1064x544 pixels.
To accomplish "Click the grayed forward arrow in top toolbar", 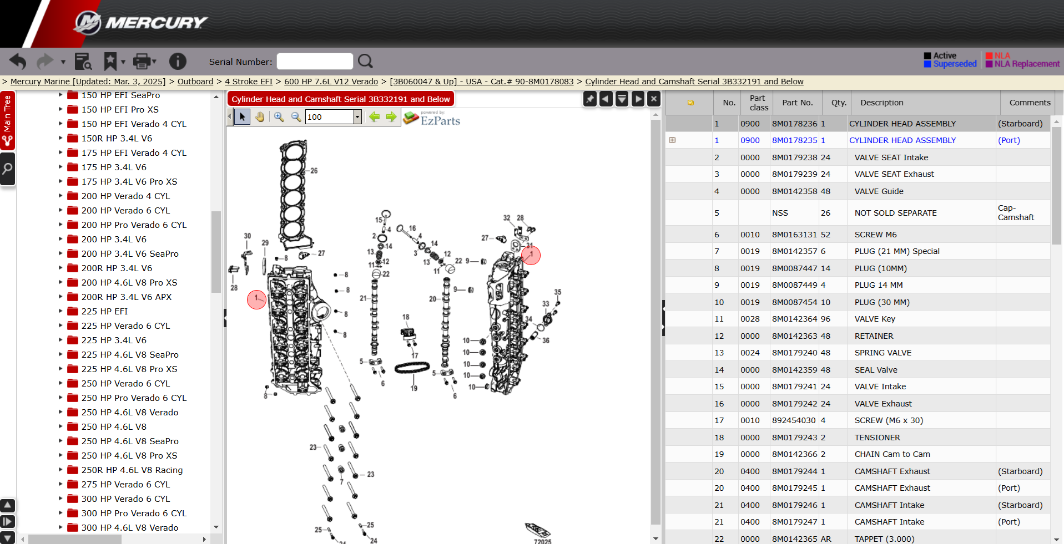I will [x=45, y=62].
